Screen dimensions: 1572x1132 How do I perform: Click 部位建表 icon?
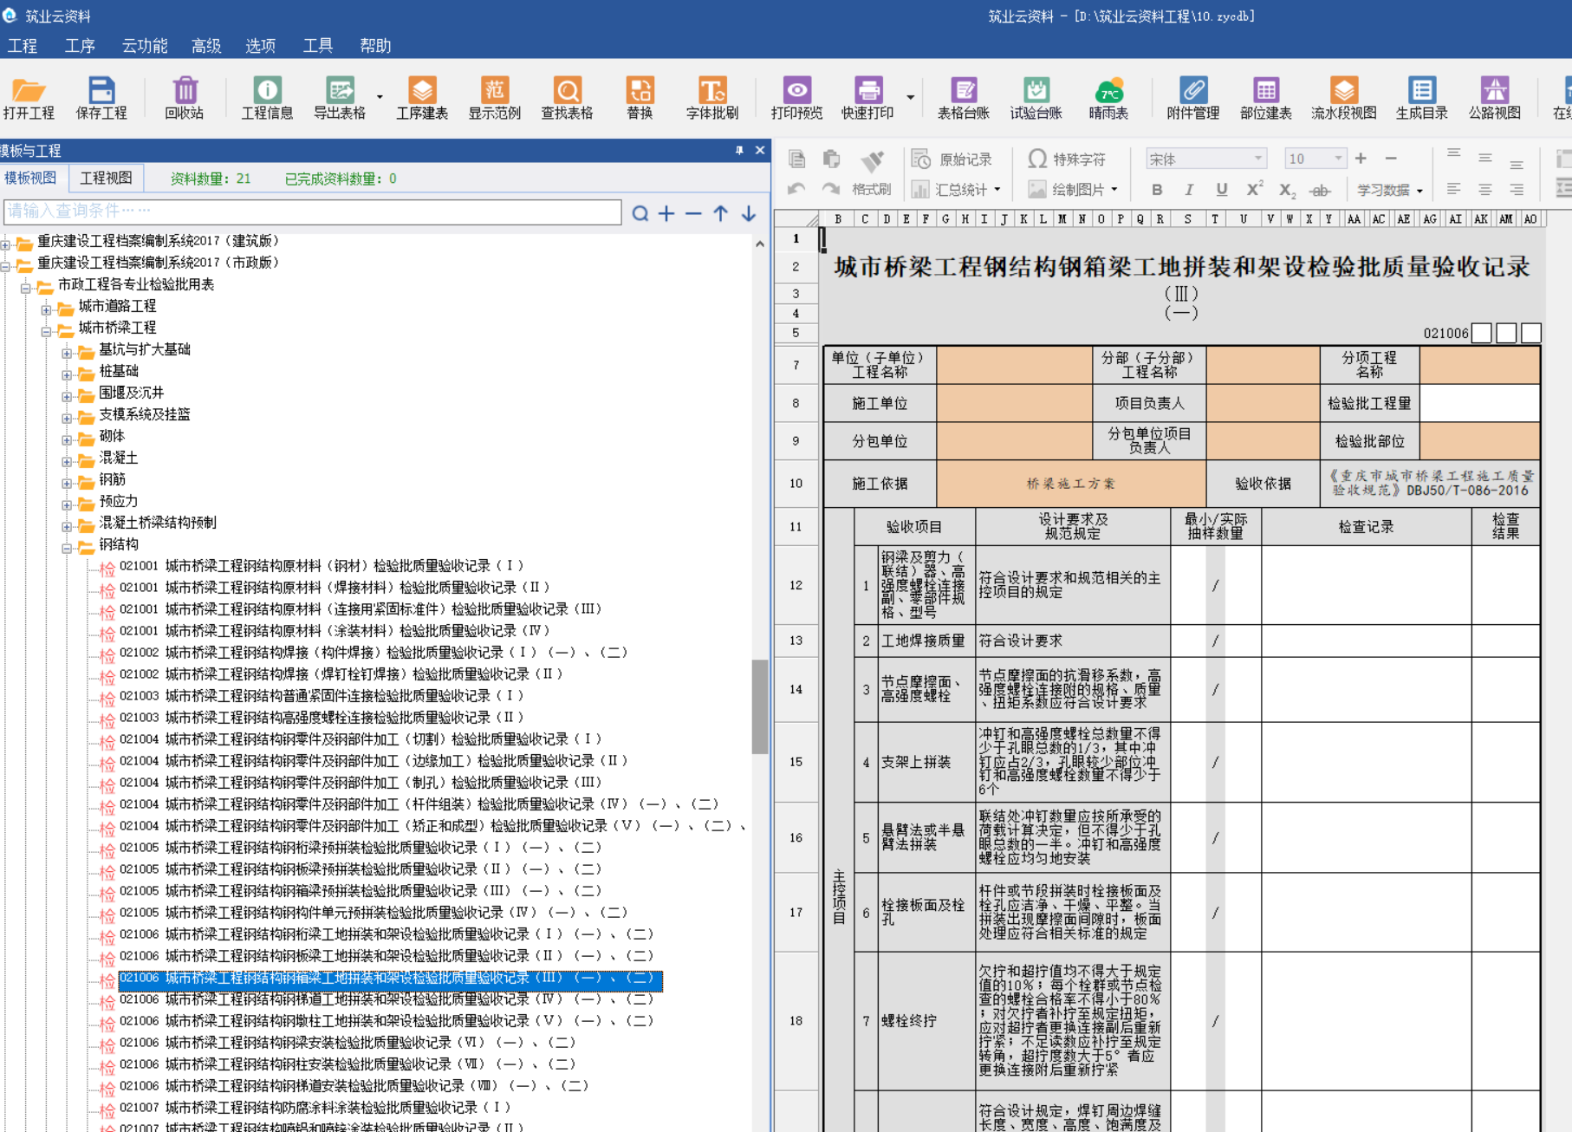click(x=1266, y=98)
